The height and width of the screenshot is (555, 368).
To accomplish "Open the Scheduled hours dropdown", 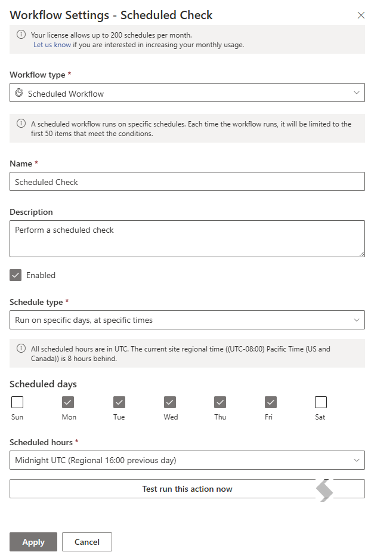I will point(187,460).
